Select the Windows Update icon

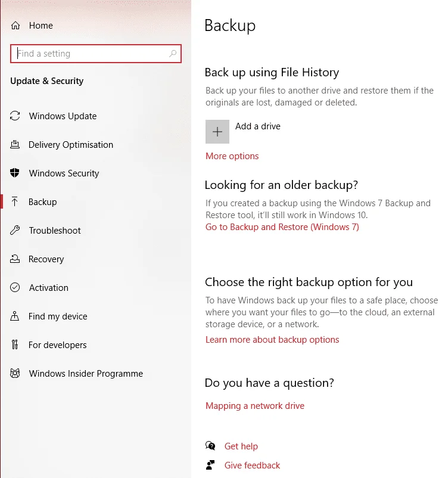pyautogui.click(x=15, y=116)
